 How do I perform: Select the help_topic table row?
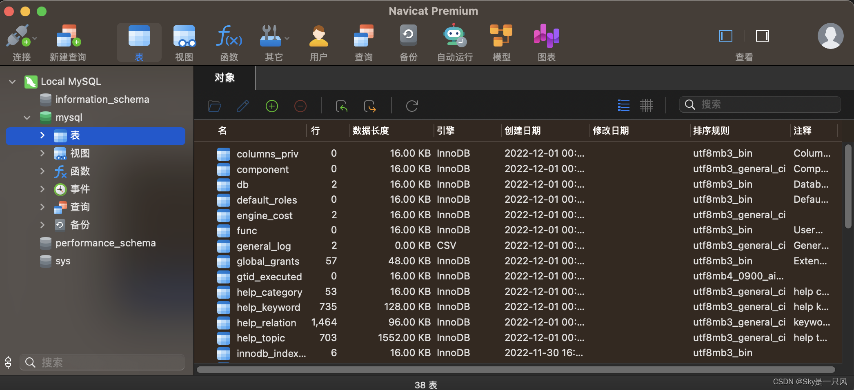pyautogui.click(x=518, y=338)
